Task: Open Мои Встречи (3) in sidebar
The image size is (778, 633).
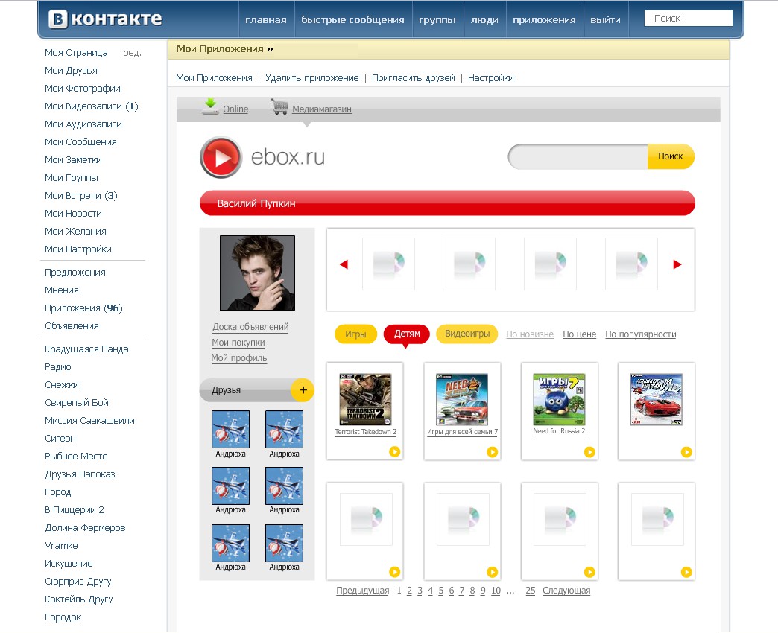Action: 81,195
